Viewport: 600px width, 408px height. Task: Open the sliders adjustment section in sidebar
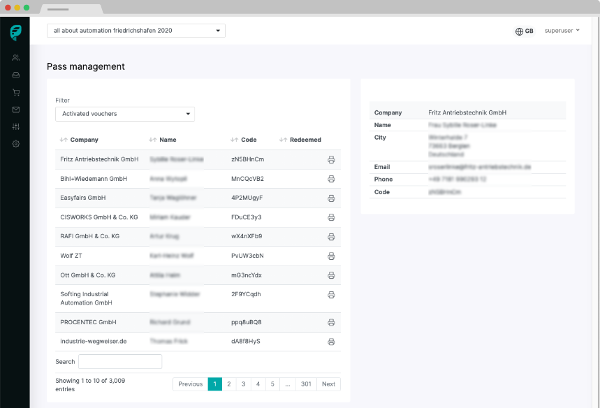point(15,126)
